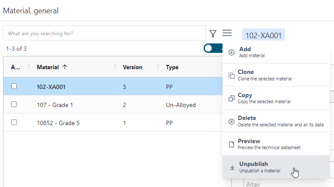Image resolution: width=334 pixels, height=187 pixels.
Task: Click the Clone icon in menu
Action: pos(232,76)
